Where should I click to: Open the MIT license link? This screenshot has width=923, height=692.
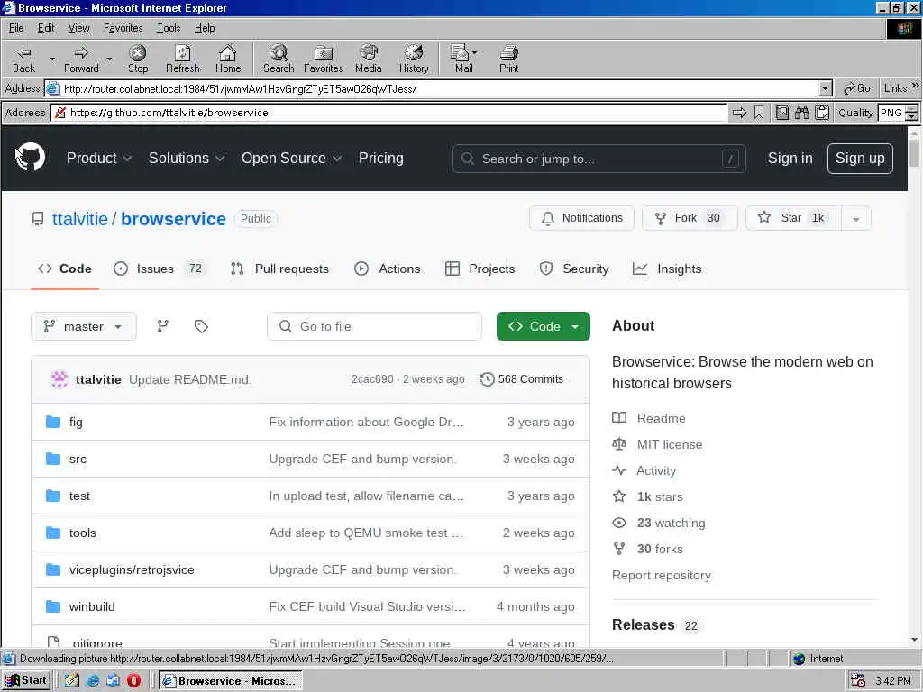tap(670, 444)
